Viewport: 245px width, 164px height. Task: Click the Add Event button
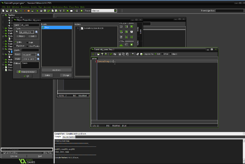(x=56, y=70)
